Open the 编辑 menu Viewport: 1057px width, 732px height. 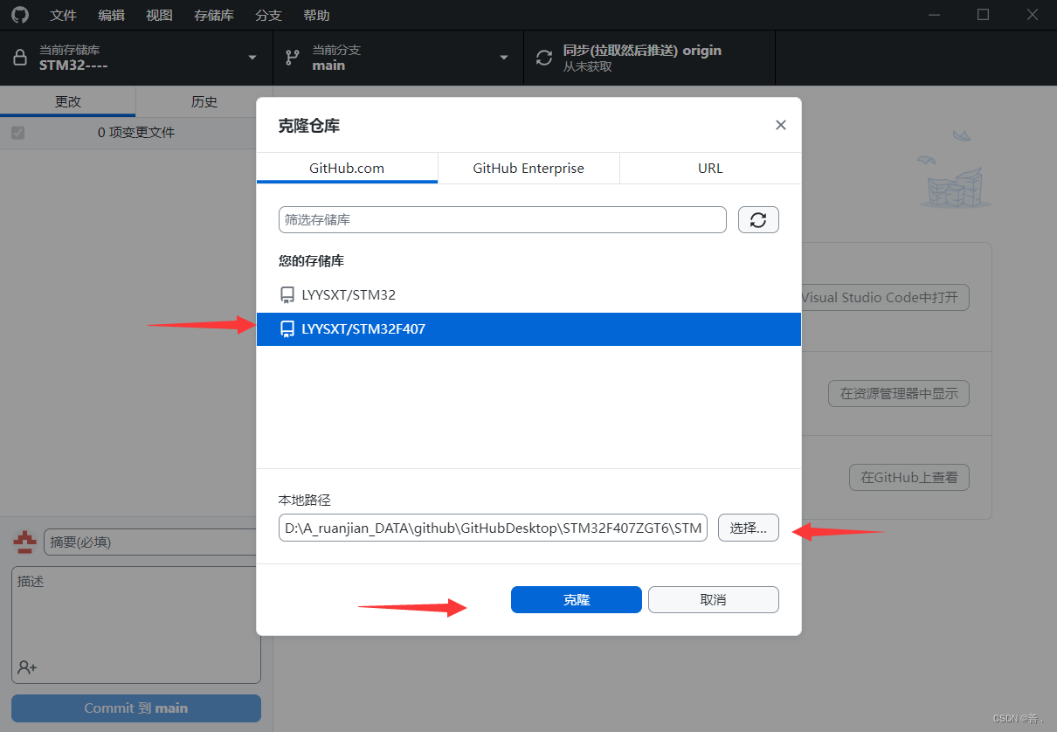[111, 15]
